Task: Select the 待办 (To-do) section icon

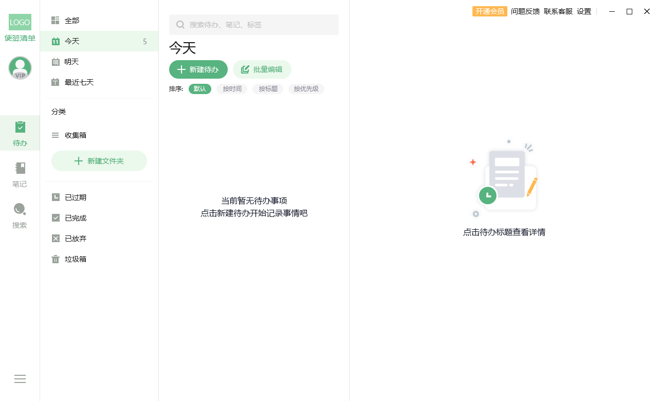Action: click(x=20, y=132)
